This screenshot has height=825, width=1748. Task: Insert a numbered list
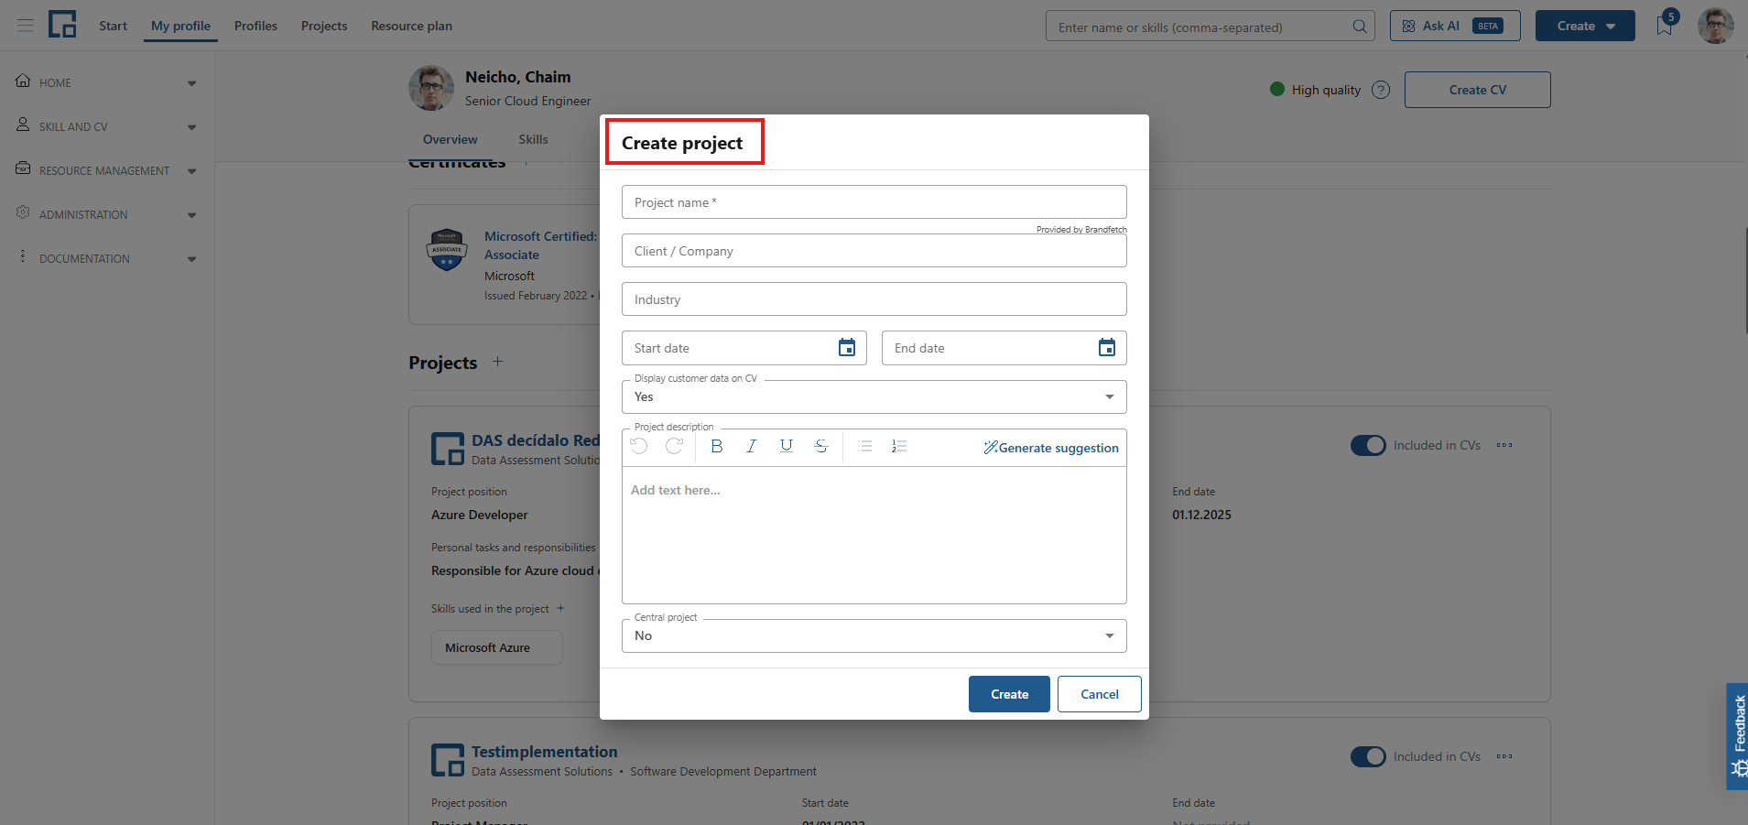[x=899, y=446]
